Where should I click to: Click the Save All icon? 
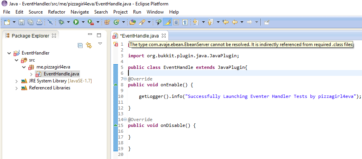pyautogui.click(x=30, y=22)
